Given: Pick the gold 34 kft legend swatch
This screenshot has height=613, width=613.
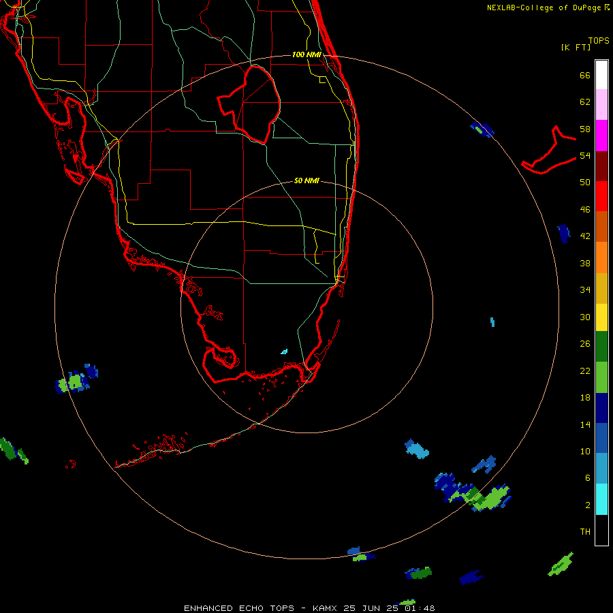Looking at the screenshot, I should coord(601,288).
